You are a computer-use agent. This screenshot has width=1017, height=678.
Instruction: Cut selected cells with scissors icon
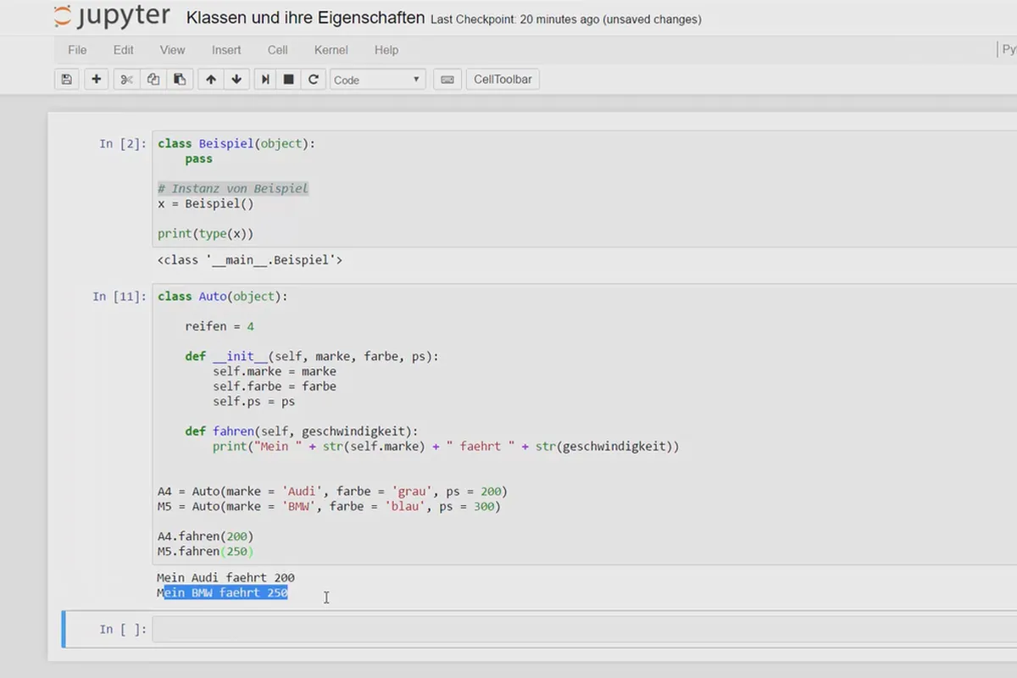pyautogui.click(x=127, y=80)
